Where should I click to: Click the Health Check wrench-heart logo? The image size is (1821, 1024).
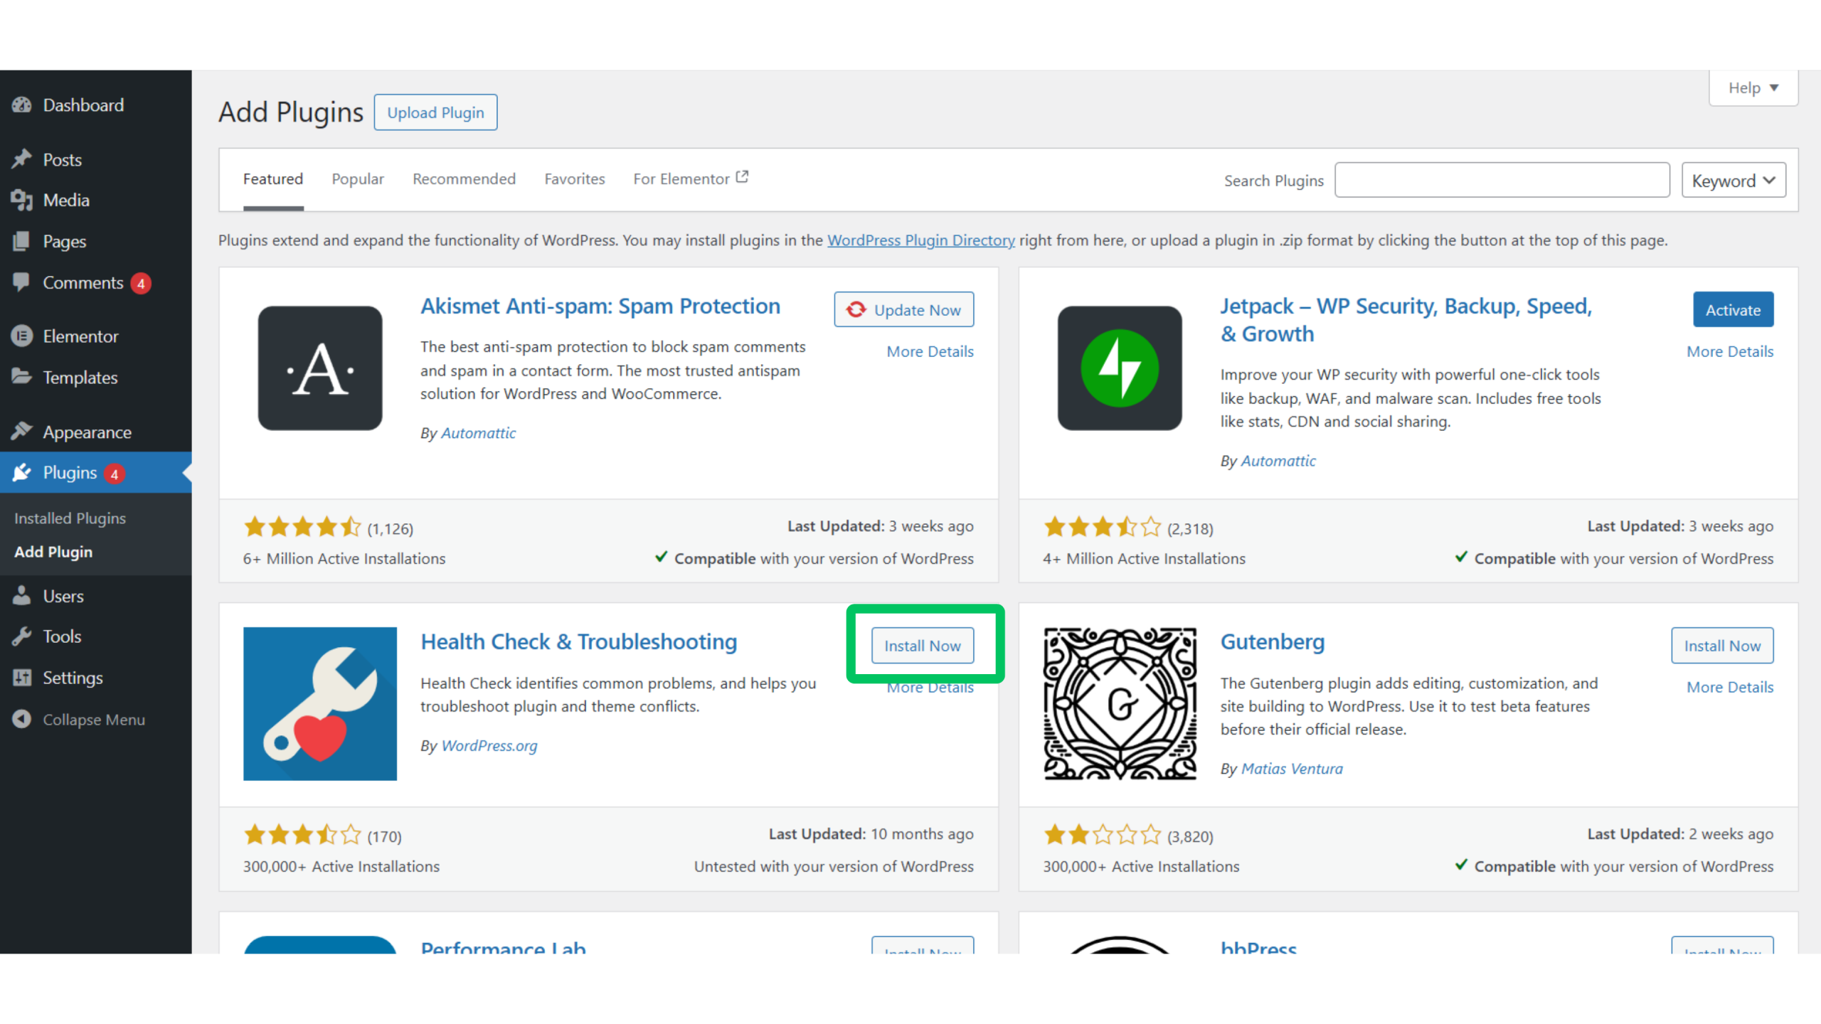pos(320,704)
